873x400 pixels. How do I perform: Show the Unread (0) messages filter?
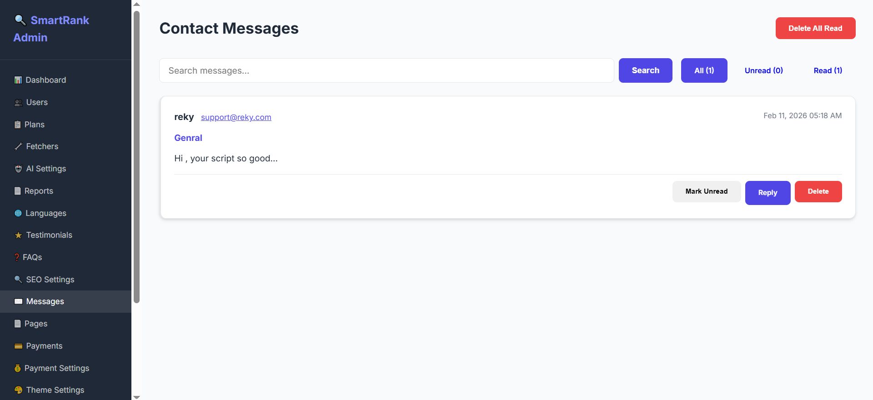pos(763,70)
